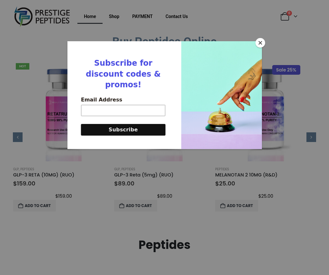The image size is (329, 275).
Task: Open the Contact Us page
Action: pos(176,17)
